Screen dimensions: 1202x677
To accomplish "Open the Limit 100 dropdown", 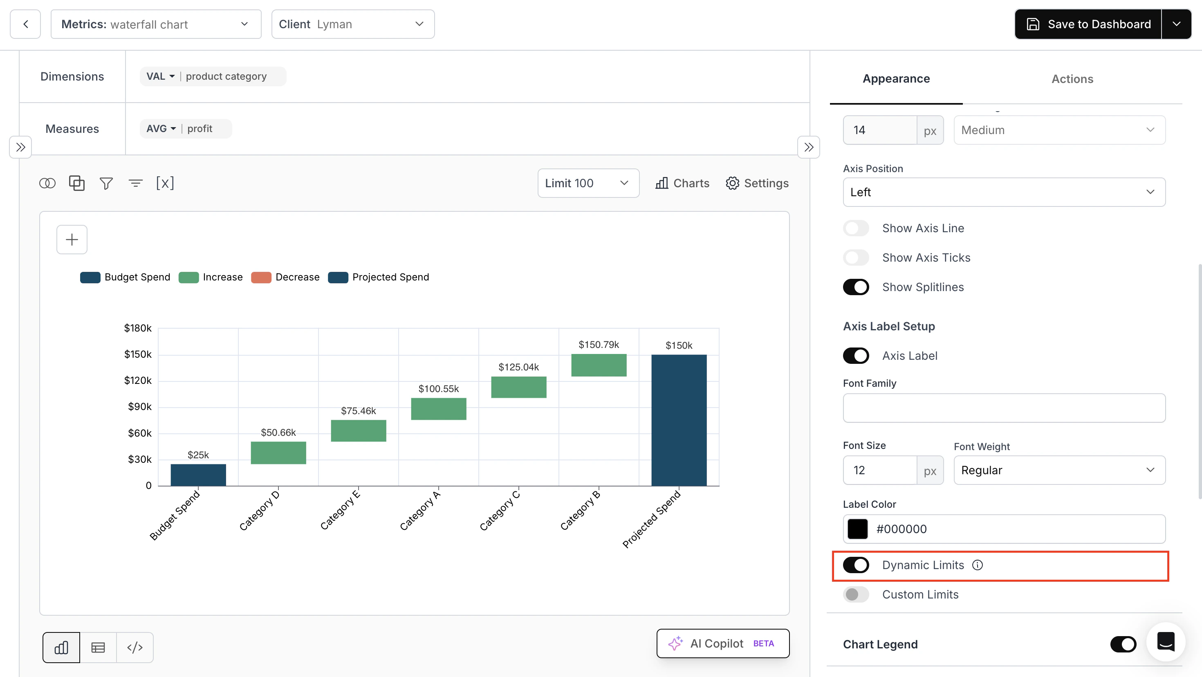I will [x=588, y=183].
